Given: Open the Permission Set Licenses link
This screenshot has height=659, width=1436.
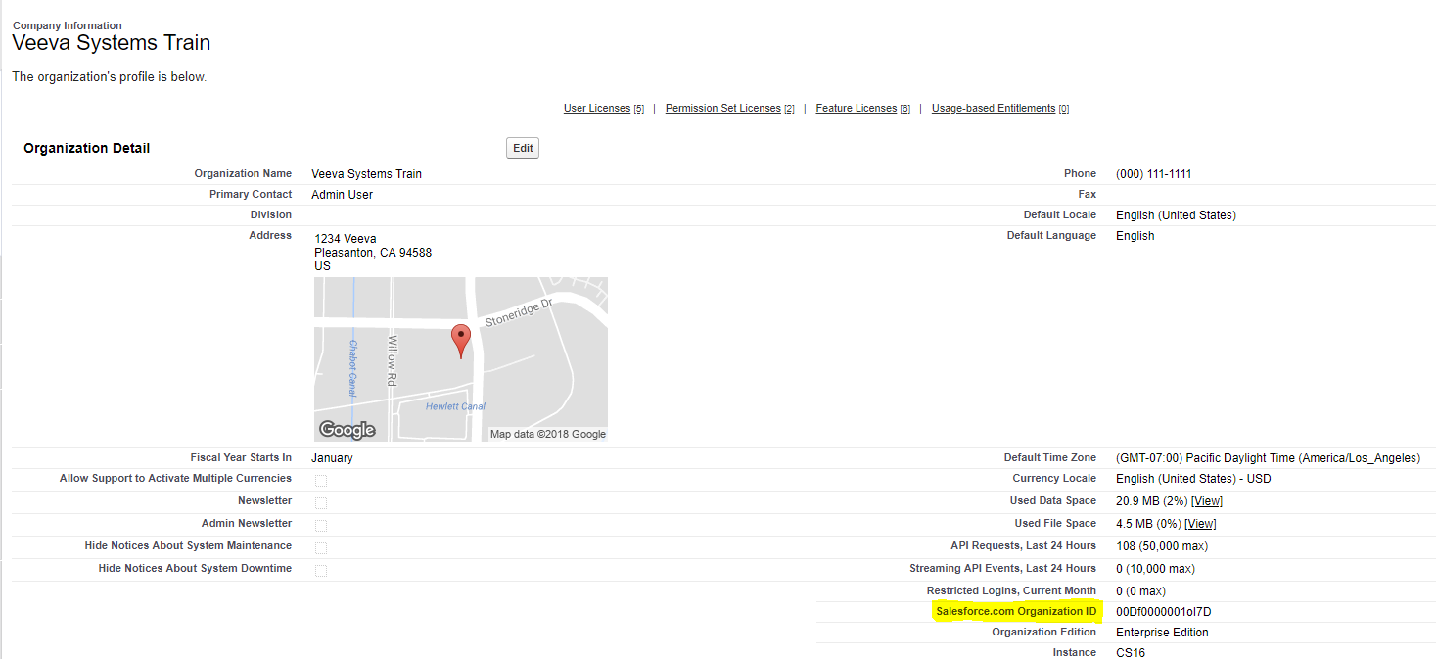Looking at the screenshot, I should [x=722, y=109].
